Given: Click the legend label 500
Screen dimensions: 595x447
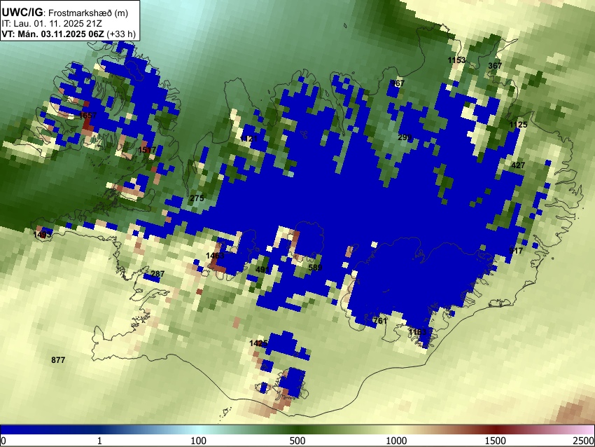Looking at the screenshot, I should point(297,441).
